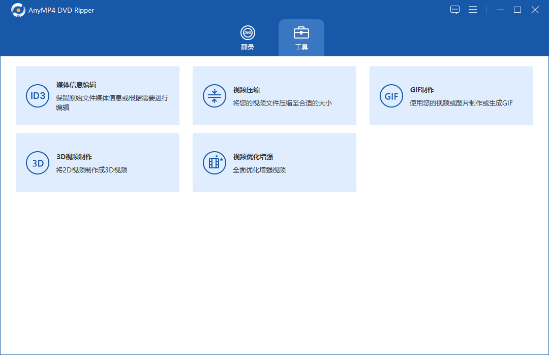The height and width of the screenshot is (355, 549).
Task: Open the GIF制作 tool title
Action: pos(422,90)
